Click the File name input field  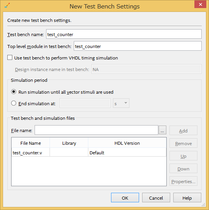coord(96,130)
